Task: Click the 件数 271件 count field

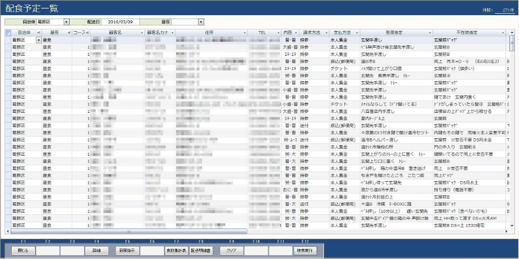Action: [x=505, y=11]
